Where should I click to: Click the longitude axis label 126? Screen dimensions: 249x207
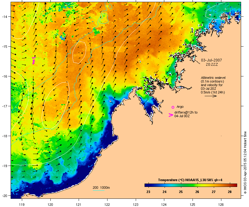tap(221, 205)
